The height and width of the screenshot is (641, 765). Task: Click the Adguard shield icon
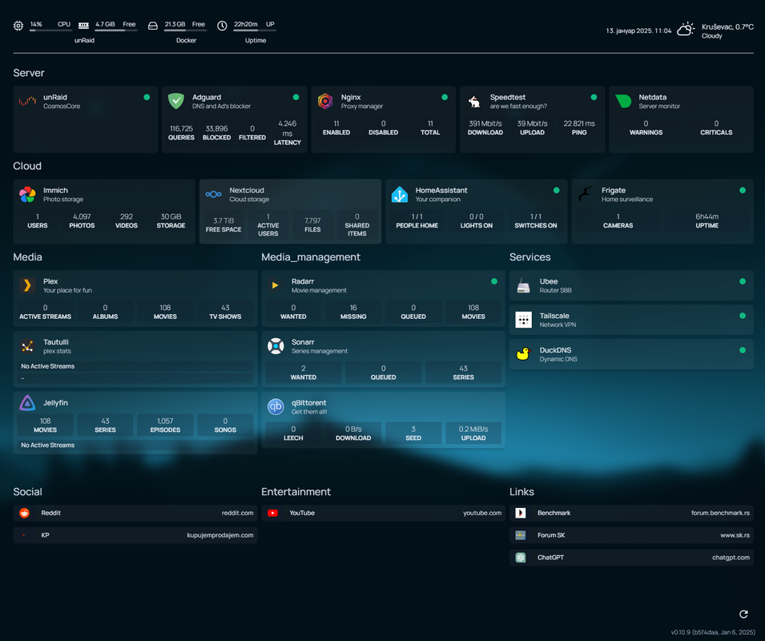point(176,101)
